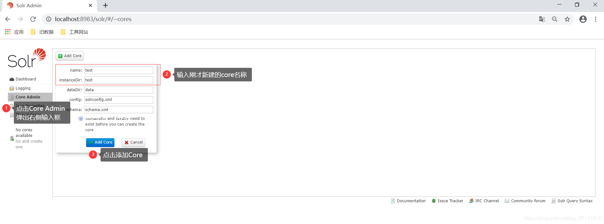Open the 工具网站 bookmark folder
This screenshot has height=224, width=604.
(x=74, y=32)
